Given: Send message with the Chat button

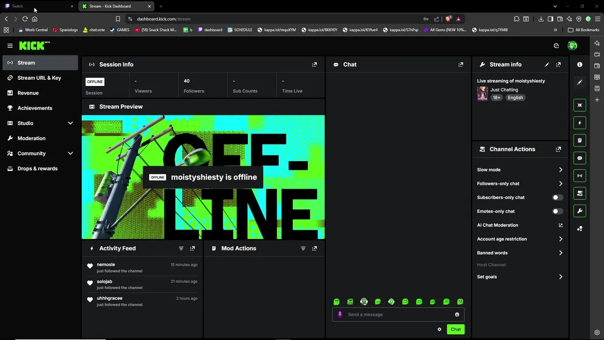Looking at the screenshot, I should [455, 330].
